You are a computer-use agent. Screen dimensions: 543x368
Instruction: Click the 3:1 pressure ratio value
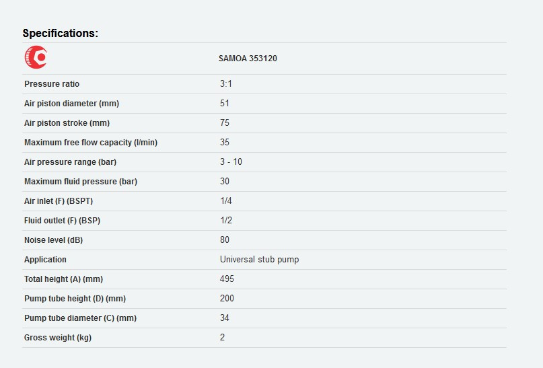pyautogui.click(x=226, y=84)
